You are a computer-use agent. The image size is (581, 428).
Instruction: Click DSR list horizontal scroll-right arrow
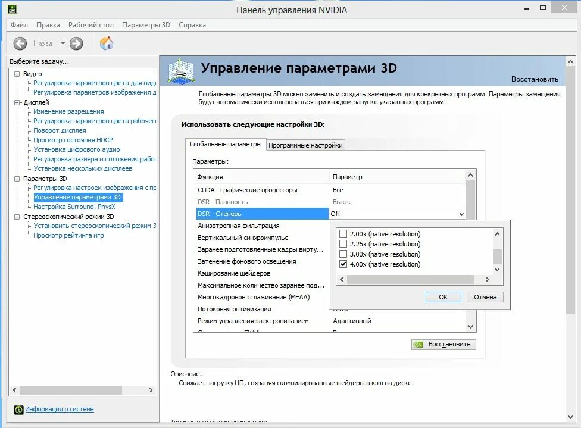click(x=488, y=279)
